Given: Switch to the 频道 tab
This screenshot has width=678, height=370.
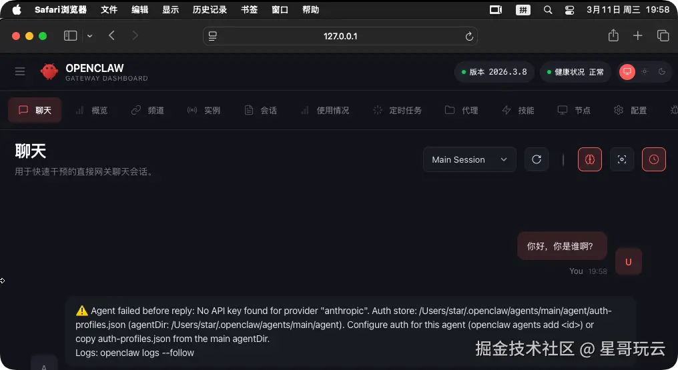Looking at the screenshot, I should pyautogui.click(x=147, y=110).
